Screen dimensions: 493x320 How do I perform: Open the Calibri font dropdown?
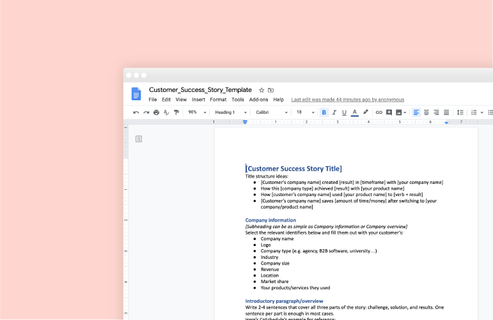[x=272, y=112]
